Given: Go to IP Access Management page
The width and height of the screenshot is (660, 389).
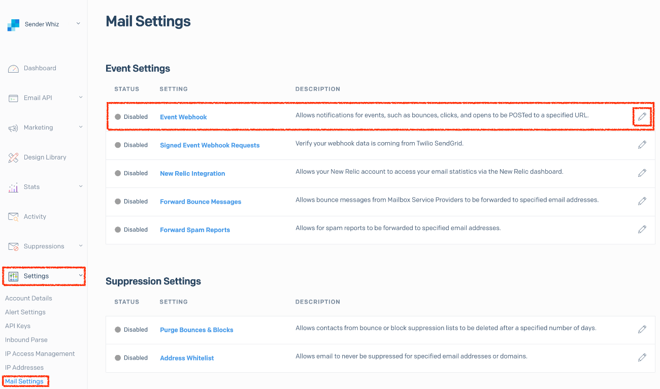Looking at the screenshot, I should point(40,353).
